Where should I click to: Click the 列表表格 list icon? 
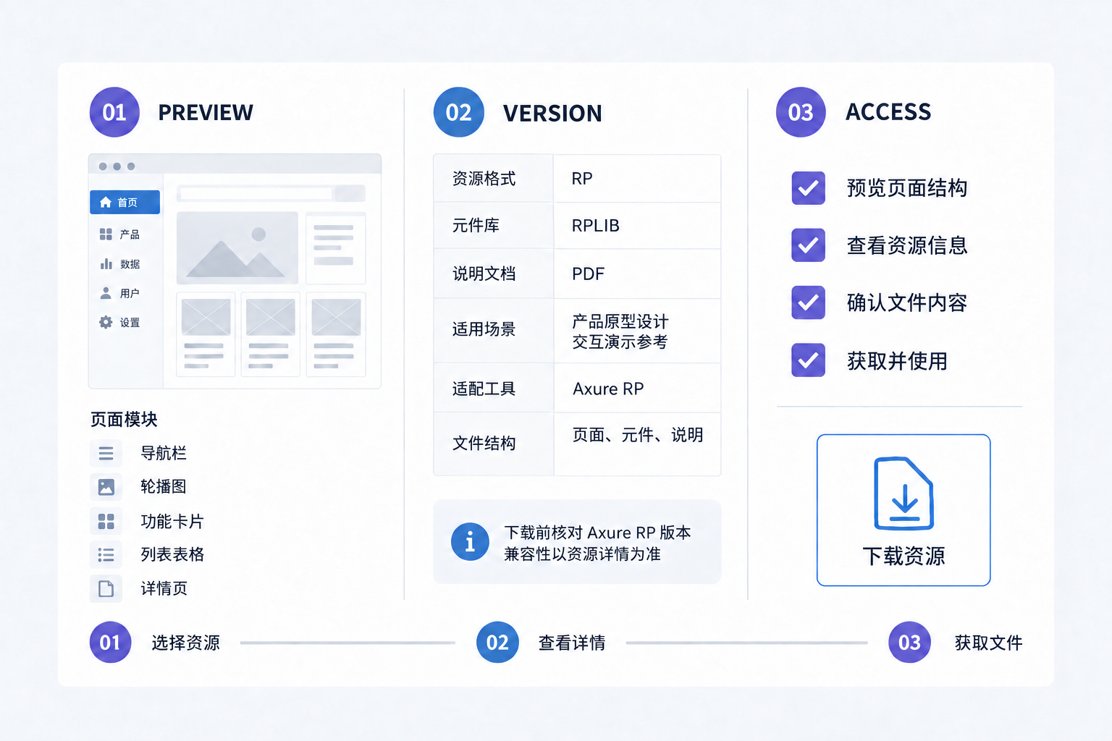[x=106, y=555]
